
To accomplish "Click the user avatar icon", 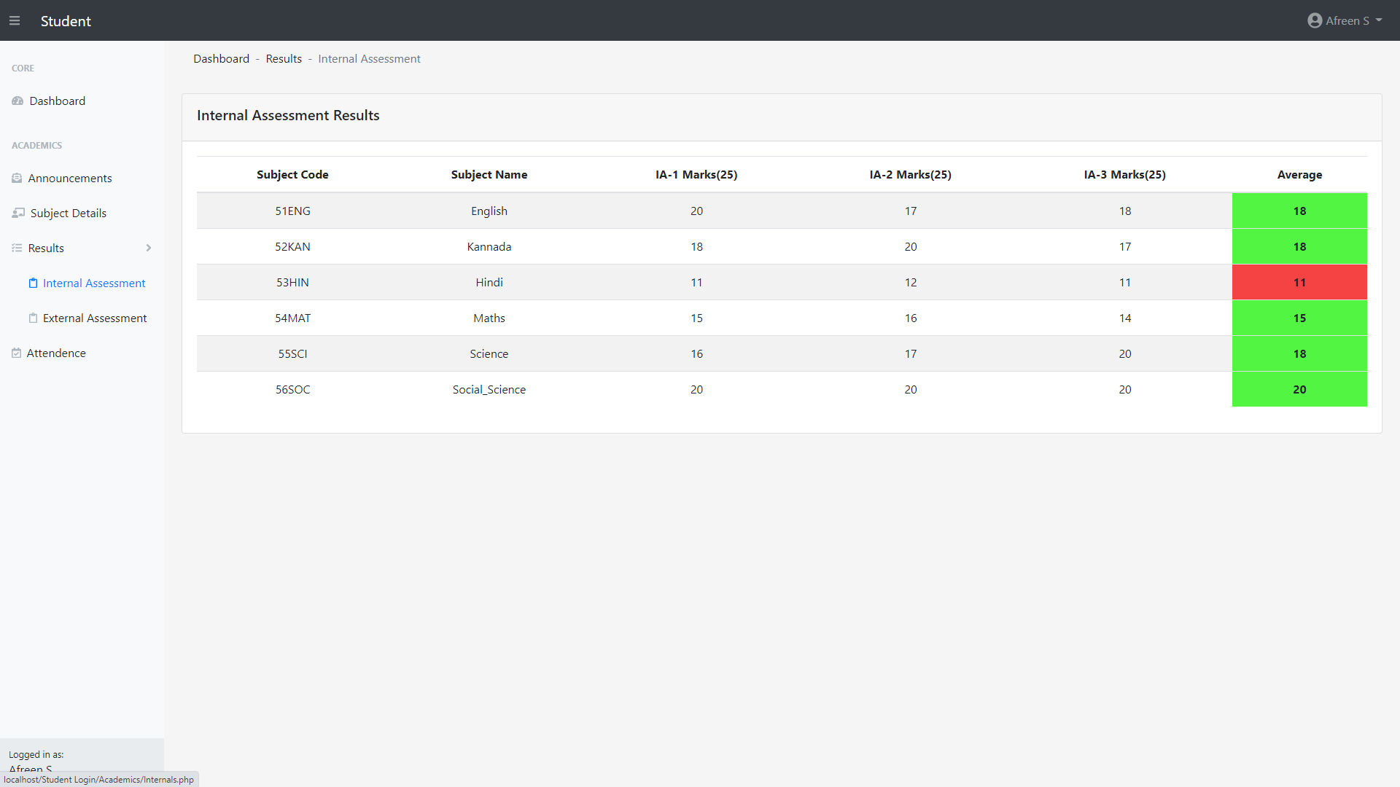I will 1315,21.
